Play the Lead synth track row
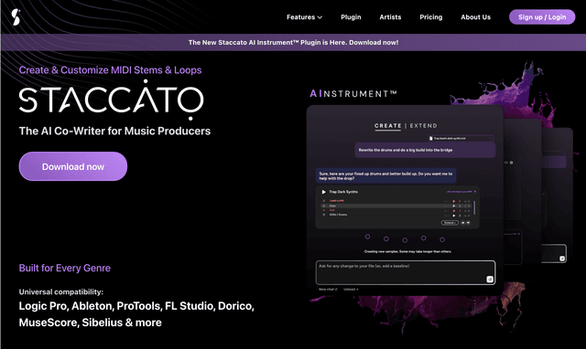 tap(454, 201)
